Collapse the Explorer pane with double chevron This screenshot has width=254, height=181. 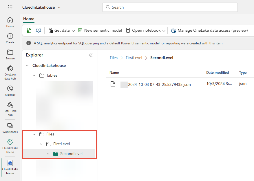pos(91,55)
